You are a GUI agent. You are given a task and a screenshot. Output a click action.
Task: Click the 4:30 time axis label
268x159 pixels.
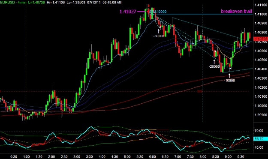[114, 156]
